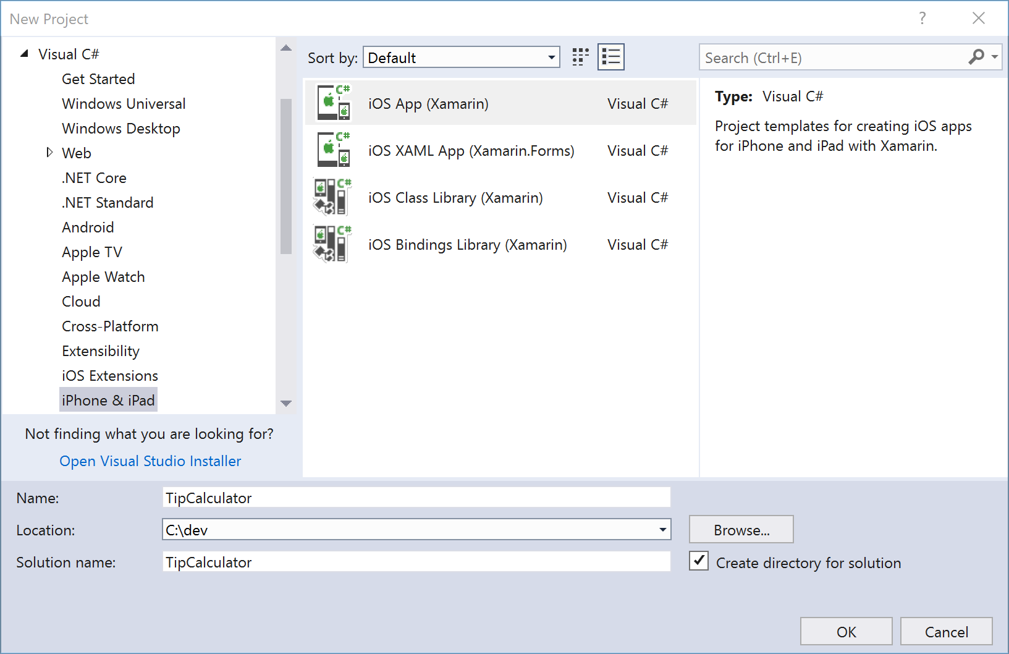1009x654 pixels.
Task: Select Windows Universal category
Action: click(x=124, y=104)
